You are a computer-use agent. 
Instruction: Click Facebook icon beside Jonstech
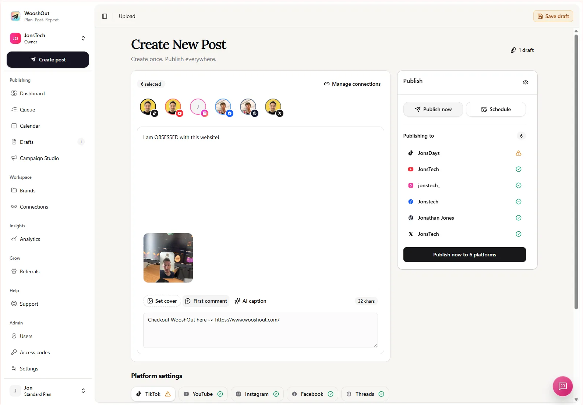(411, 202)
